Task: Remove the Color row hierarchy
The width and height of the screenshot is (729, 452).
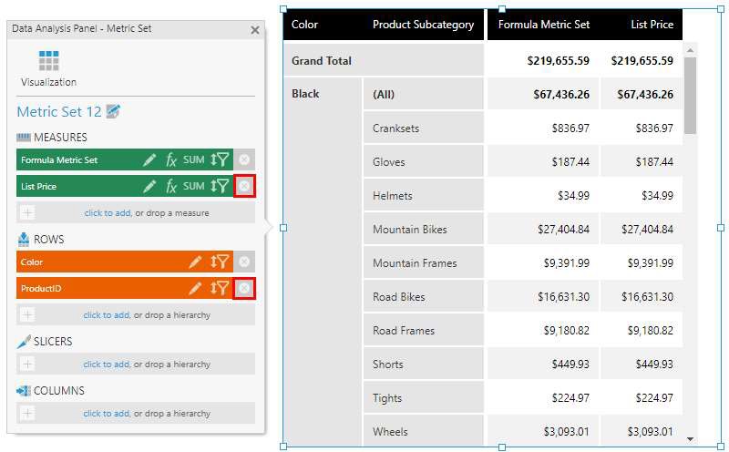Action: coord(244,262)
